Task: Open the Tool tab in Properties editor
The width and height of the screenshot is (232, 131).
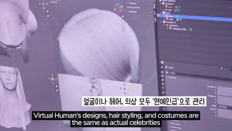Action: tap(162, 67)
